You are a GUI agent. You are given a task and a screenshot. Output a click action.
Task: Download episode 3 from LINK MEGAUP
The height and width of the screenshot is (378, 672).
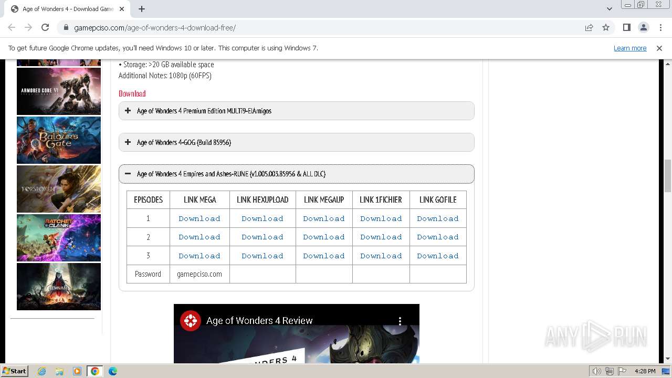[x=324, y=256]
